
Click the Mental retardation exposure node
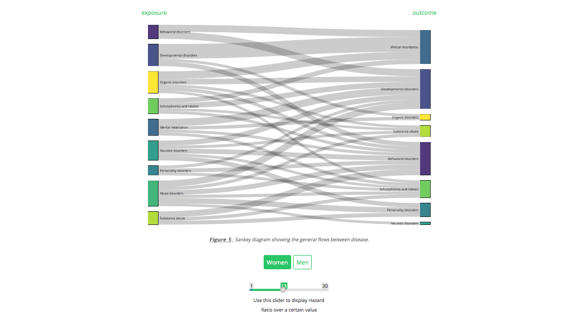[x=153, y=127]
